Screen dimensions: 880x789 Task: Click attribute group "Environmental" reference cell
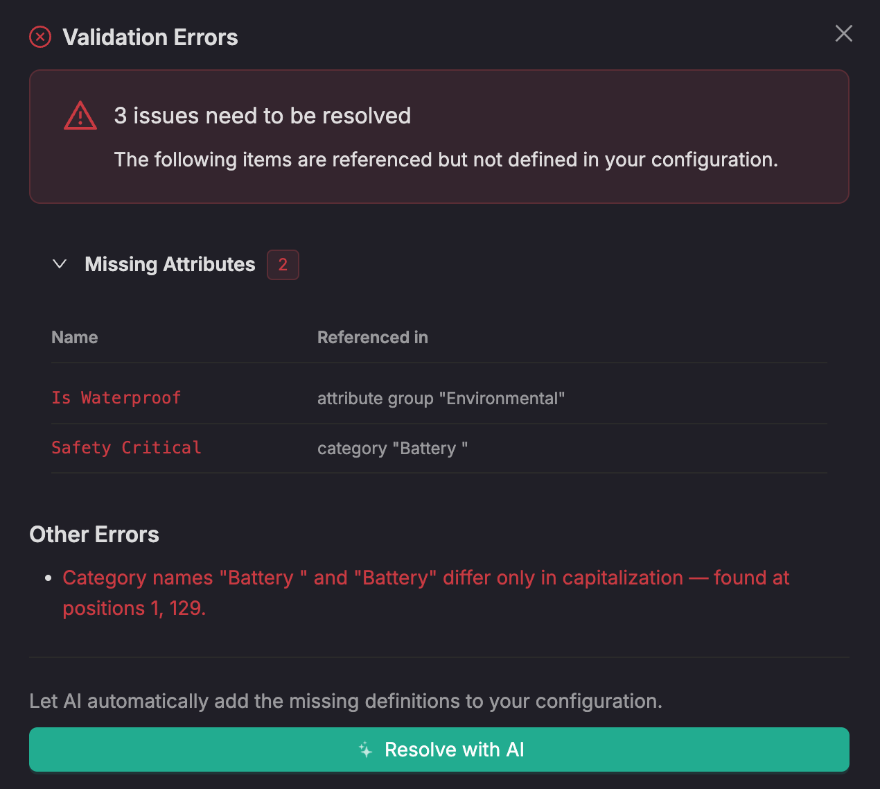[x=441, y=399]
